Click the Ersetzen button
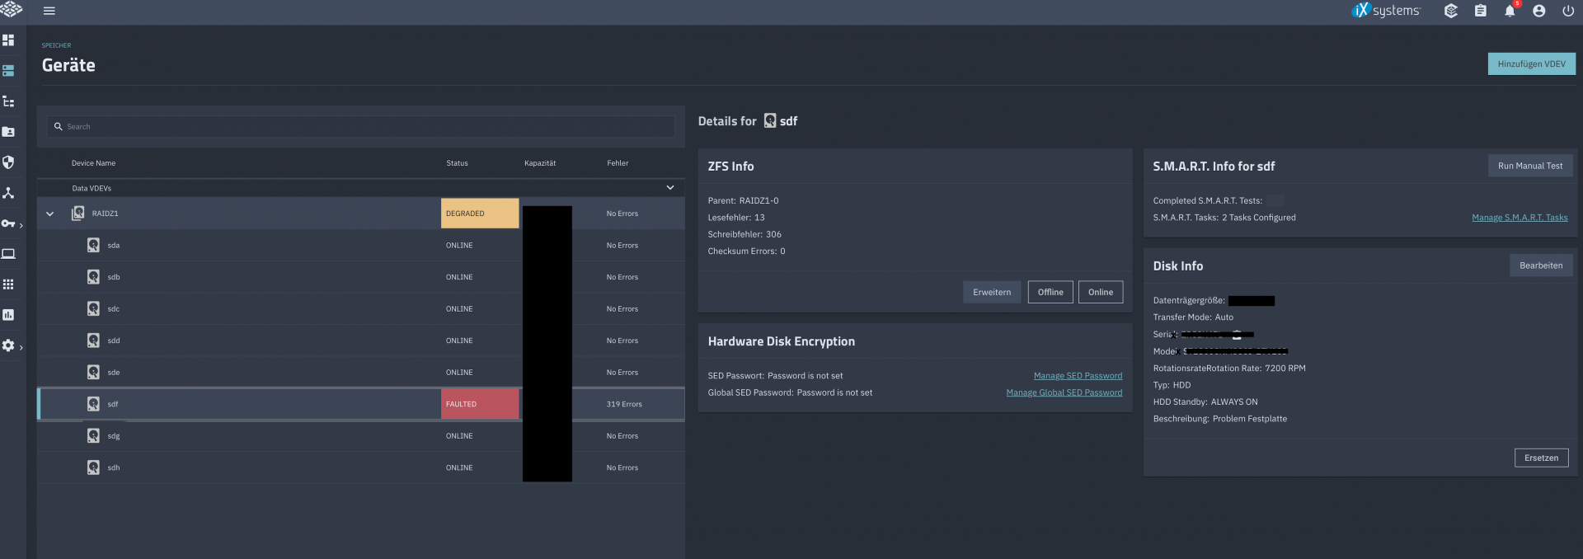Screen dimensions: 1583x559 [1541, 458]
